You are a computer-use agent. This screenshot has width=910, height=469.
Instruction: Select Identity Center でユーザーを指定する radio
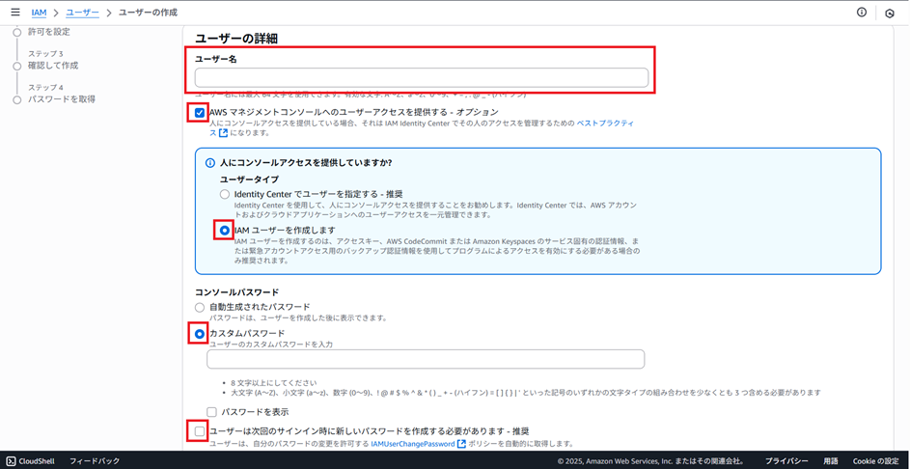[225, 195]
